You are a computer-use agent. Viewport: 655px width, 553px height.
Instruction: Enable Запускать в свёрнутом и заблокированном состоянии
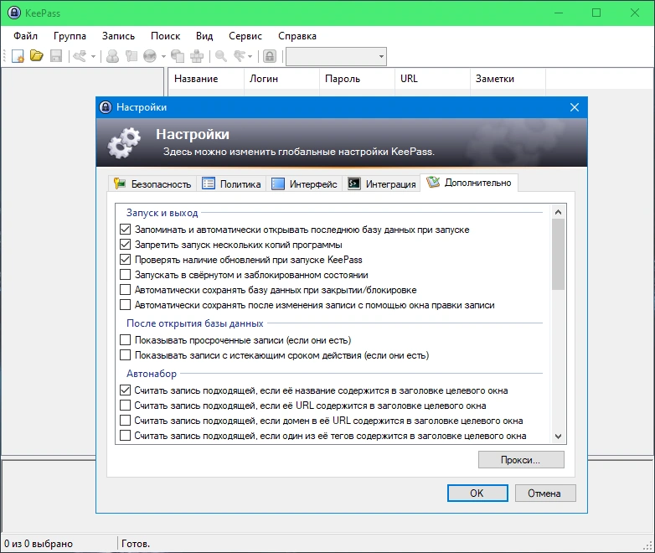click(125, 275)
